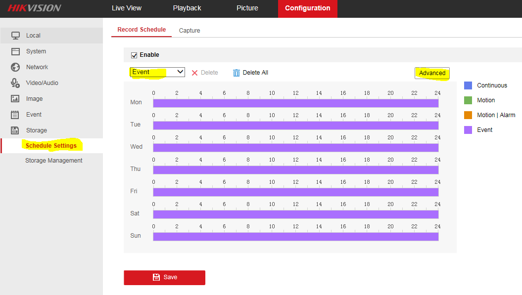Click the Image picture icon in sidebar
Image resolution: width=522 pixels, height=295 pixels.
[x=15, y=99]
